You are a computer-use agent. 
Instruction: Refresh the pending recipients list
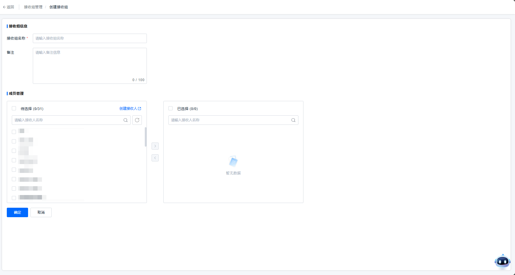click(x=137, y=120)
